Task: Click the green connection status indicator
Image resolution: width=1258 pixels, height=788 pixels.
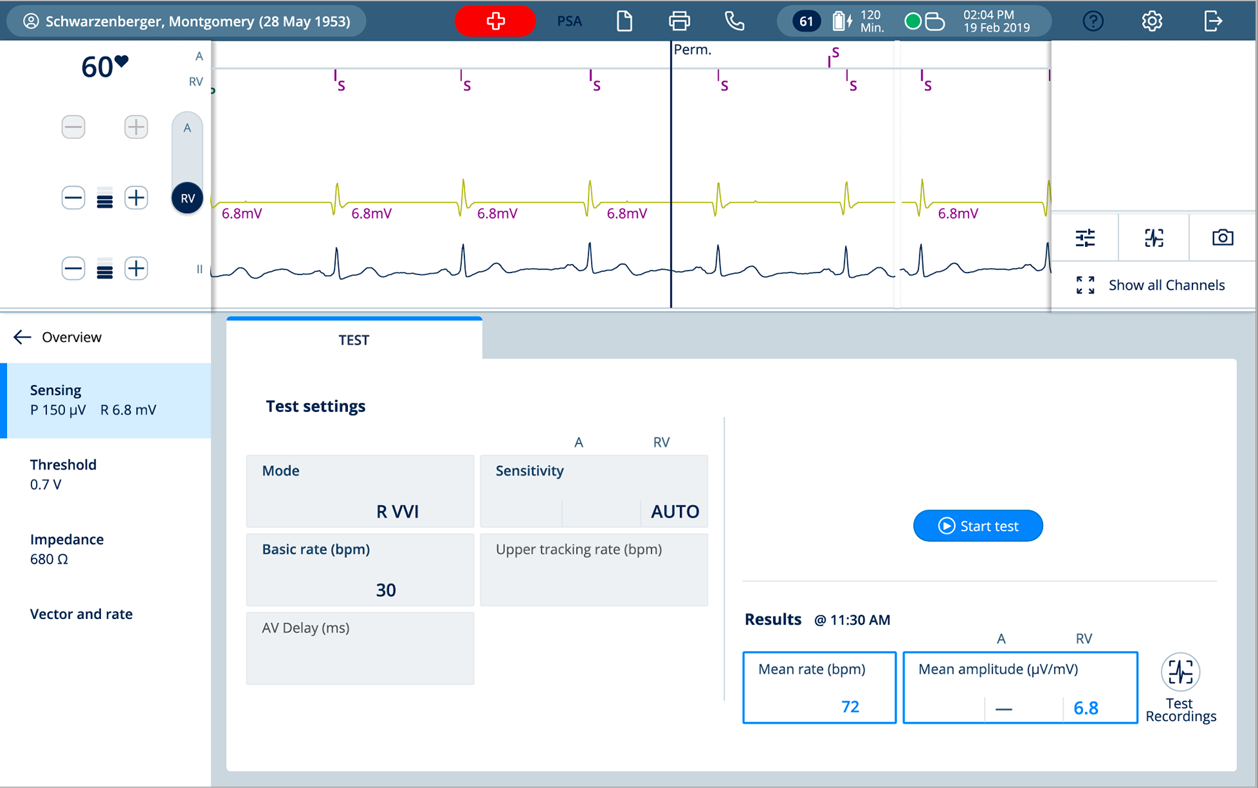Action: [x=912, y=22]
